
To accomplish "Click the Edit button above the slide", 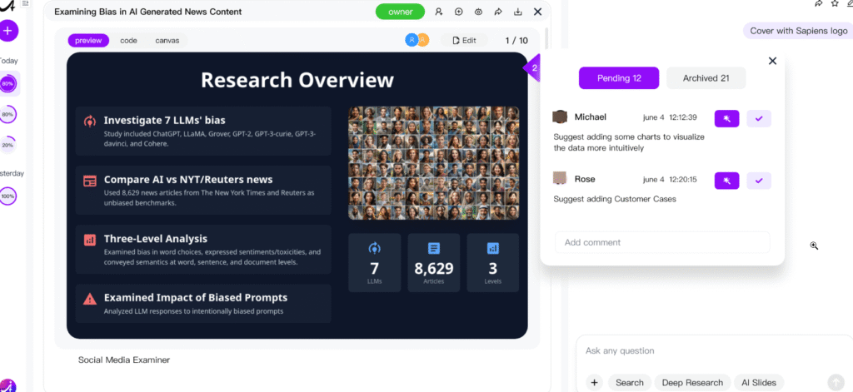I will (x=464, y=40).
